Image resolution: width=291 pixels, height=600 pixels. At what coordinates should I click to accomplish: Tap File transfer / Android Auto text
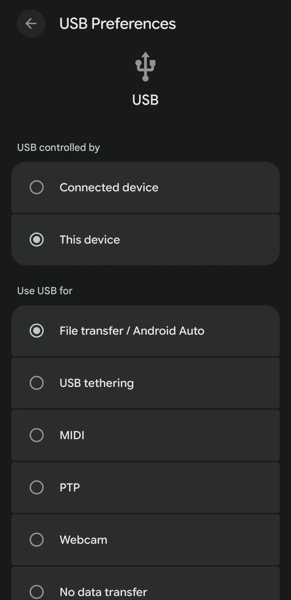coord(132,331)
